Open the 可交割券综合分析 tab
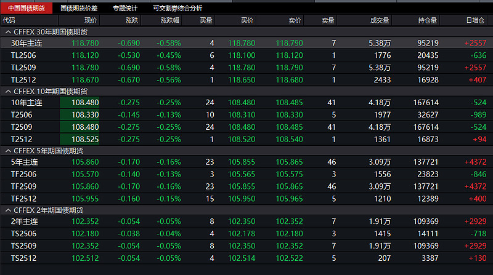The height and width of the screenshot is (275, 493). [x=177, y=8]
